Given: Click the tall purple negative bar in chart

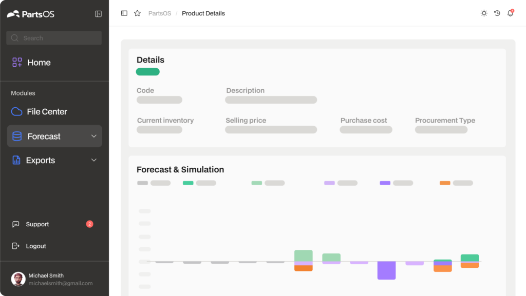Looking at the screenshot, I should click(386, 270).
